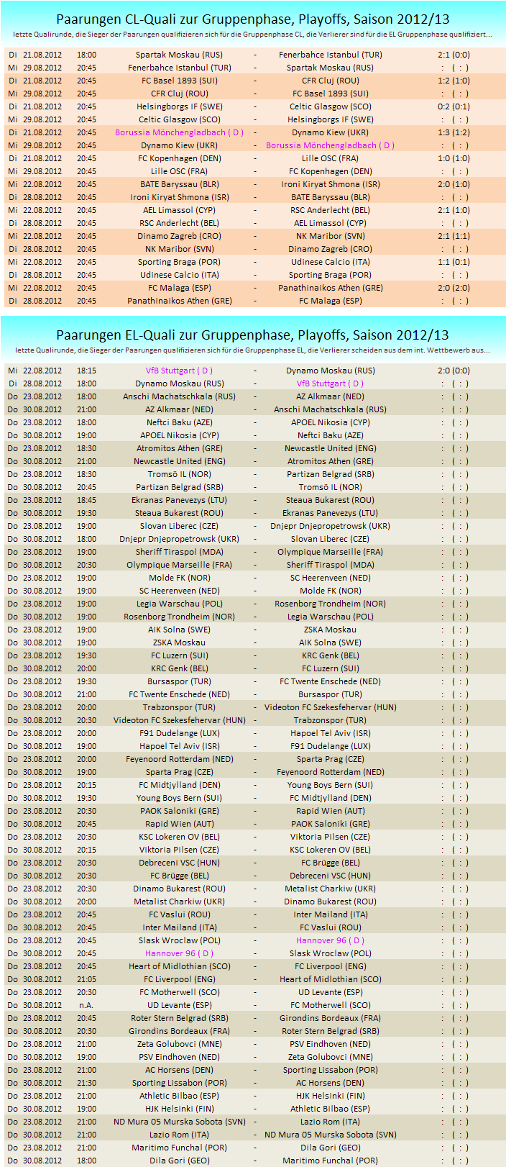Image resolution: width=506 pixels, height=1167 pixels.
Task: Select the EL score '2:0 (0:0)'
Action: (x=454, y=371)
